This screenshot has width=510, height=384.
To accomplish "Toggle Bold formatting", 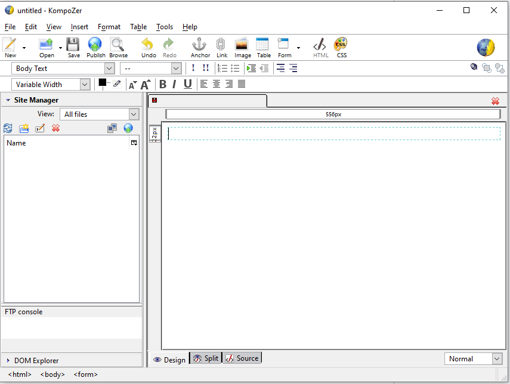I will [163, 85].
